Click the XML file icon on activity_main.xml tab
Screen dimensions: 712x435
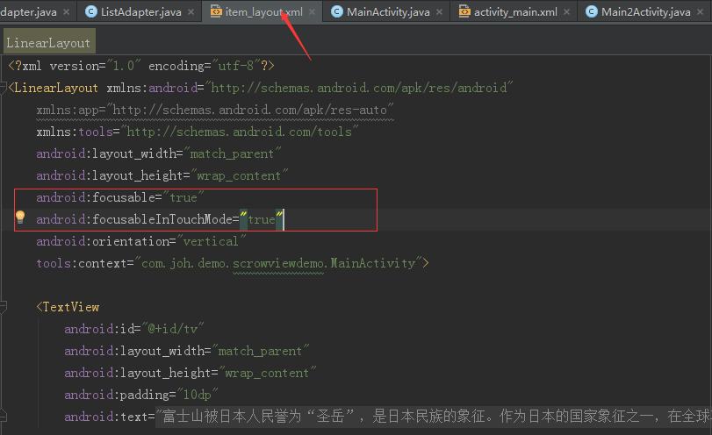[464, 11]
